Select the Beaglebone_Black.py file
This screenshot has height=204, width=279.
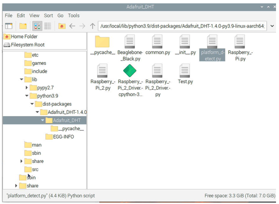(x=130, y=48)
